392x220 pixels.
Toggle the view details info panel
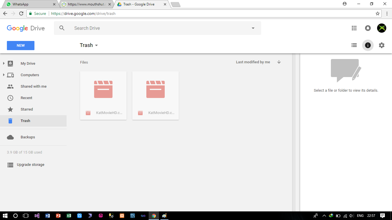pyautogui.click(x=368, y=45)
